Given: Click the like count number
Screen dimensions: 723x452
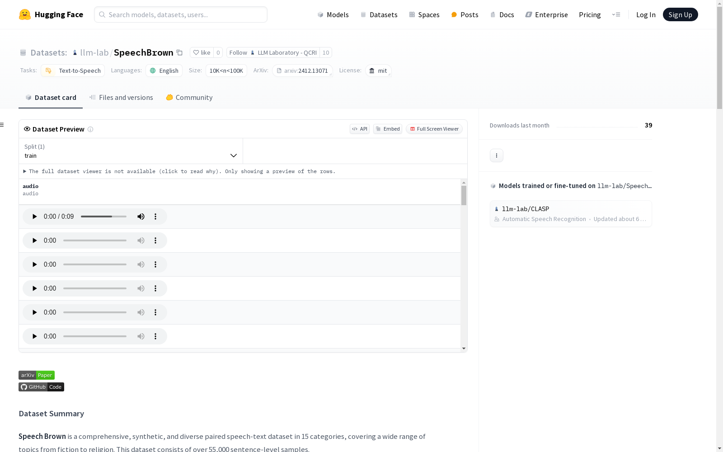Looking at the screenshot, I should tap(218, 52).
